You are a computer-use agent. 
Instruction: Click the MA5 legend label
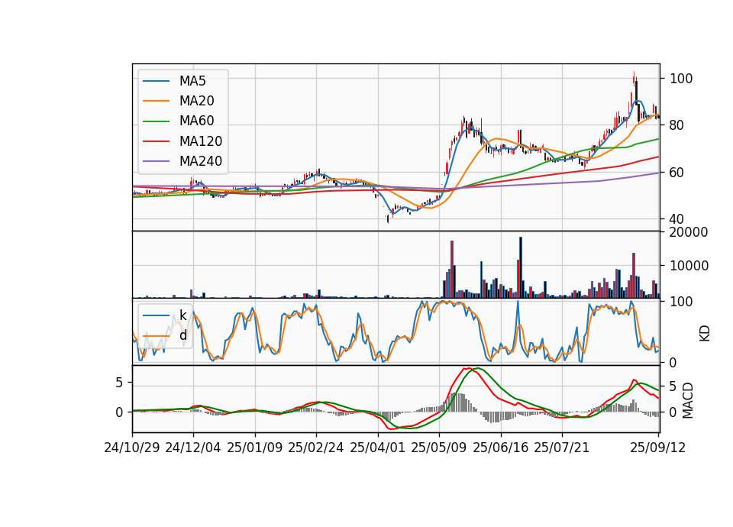(x=192, y=81)
